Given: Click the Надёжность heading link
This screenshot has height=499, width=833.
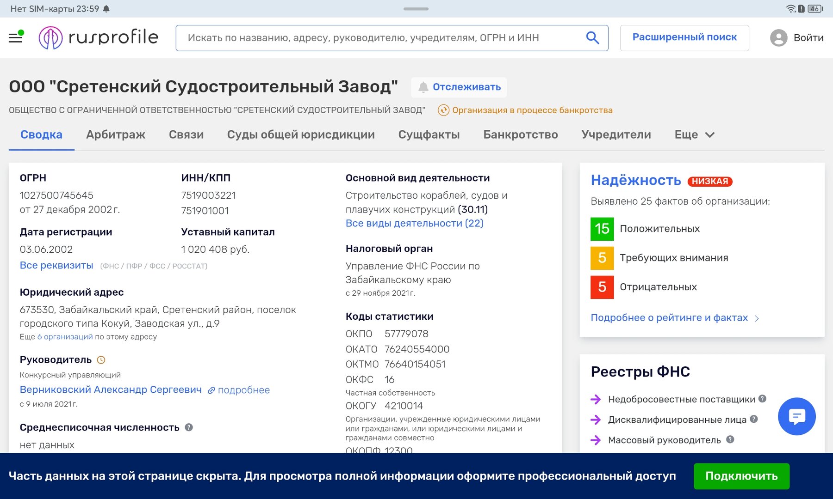Looking at the screenshot, I should coord(636,180).
